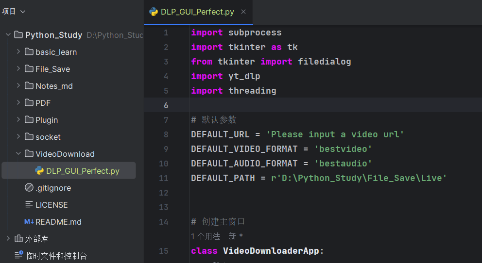Select the Notes_md folder name
482x263 pixels.
point(54,86)
